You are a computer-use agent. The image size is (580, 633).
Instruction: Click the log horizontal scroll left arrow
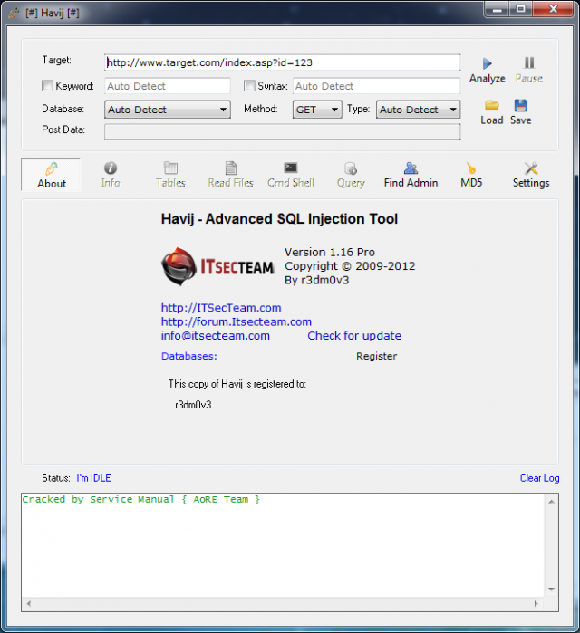pos(29,603)
